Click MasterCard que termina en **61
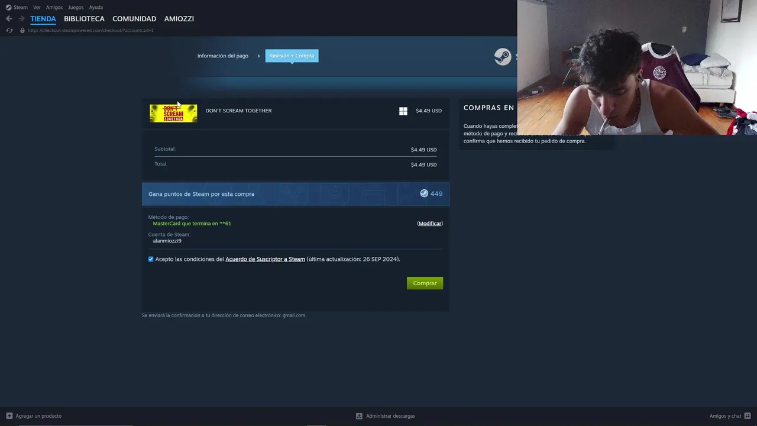The height and width of the screenshot is (426, 757). click(192, 224)
